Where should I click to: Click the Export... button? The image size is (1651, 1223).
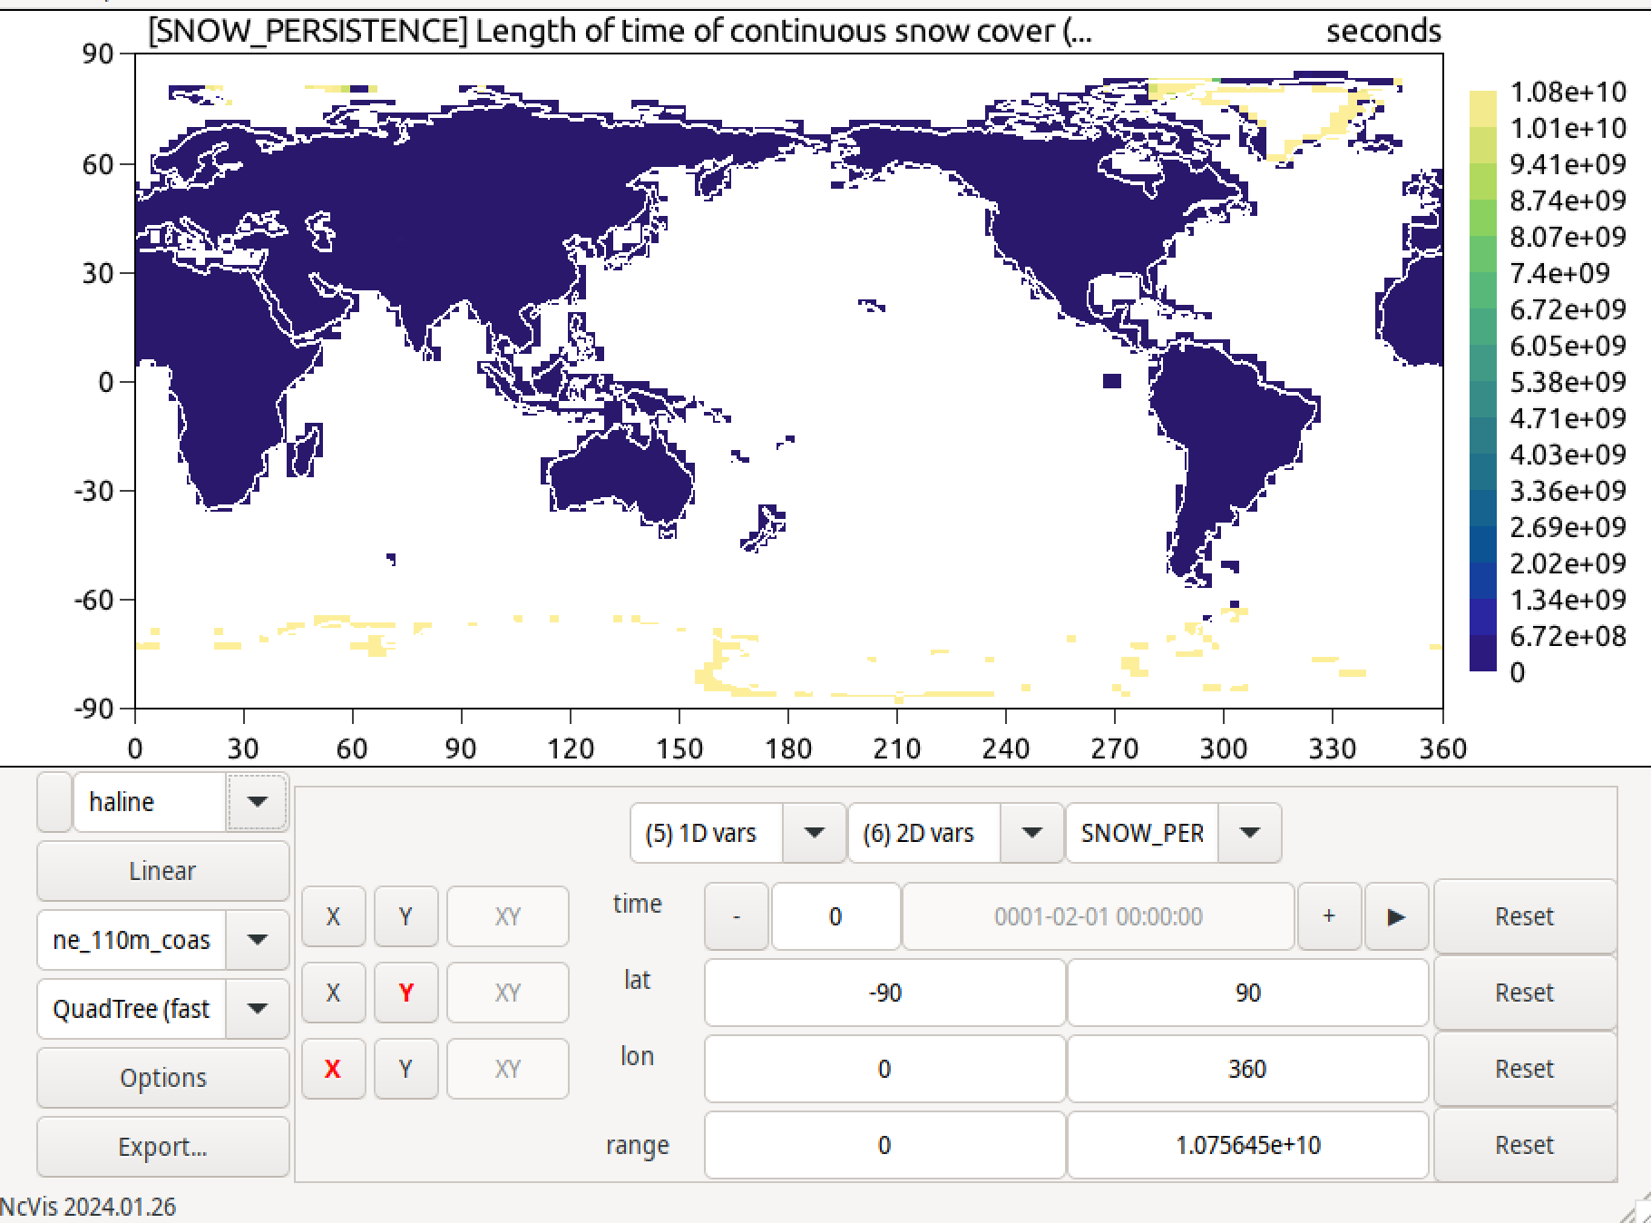[163, 1147]
